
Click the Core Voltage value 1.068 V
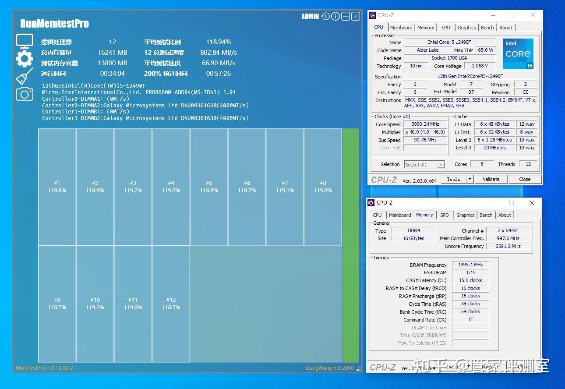coord(480,66)
